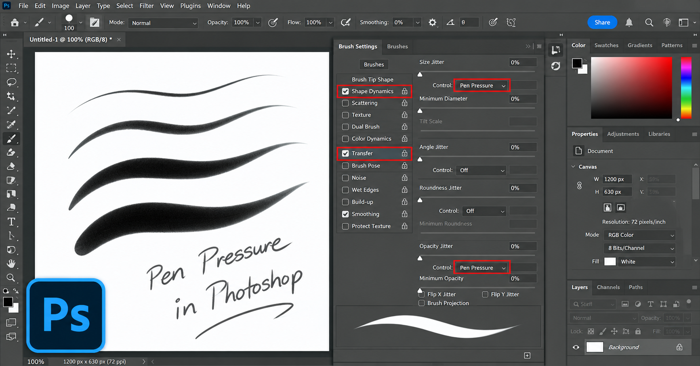Image resolution: width=700 pixels, height=366 pixels.
Task: Enable the Texture checkbox
Action: (345, 115)
